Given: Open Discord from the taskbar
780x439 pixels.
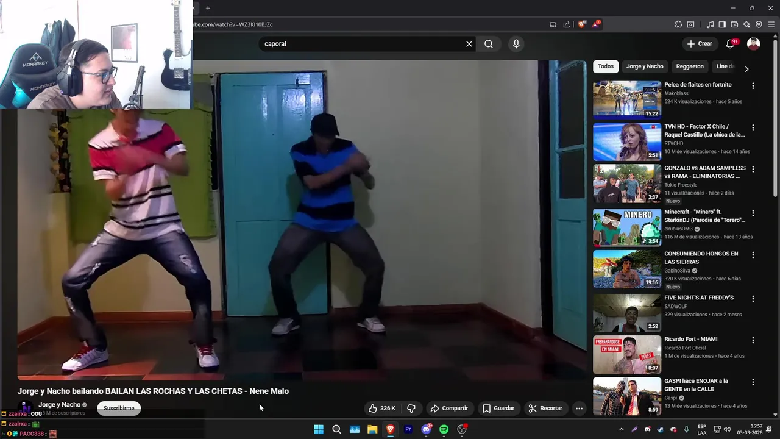Looking at the screenshot, I should click(x=427, y=429).
